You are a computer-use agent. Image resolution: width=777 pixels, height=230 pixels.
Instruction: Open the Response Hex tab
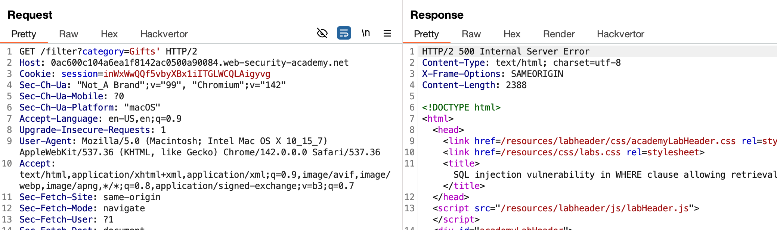pos(512,34)
